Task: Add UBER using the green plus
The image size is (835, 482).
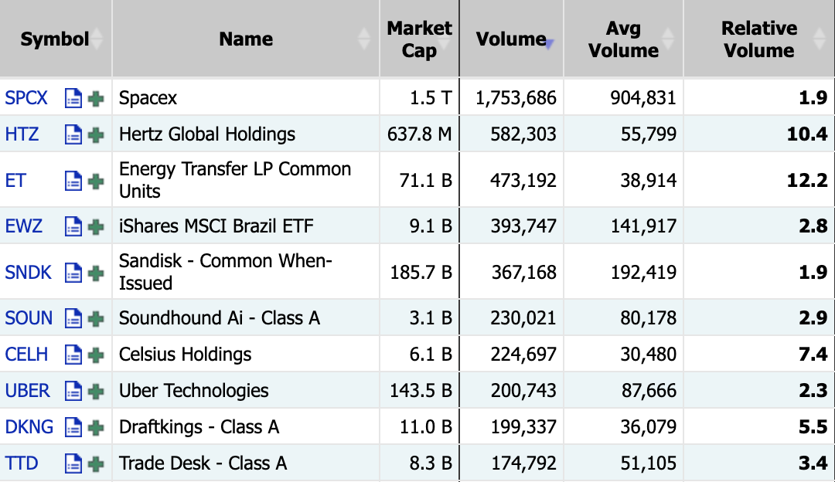Action: [96, 392]
